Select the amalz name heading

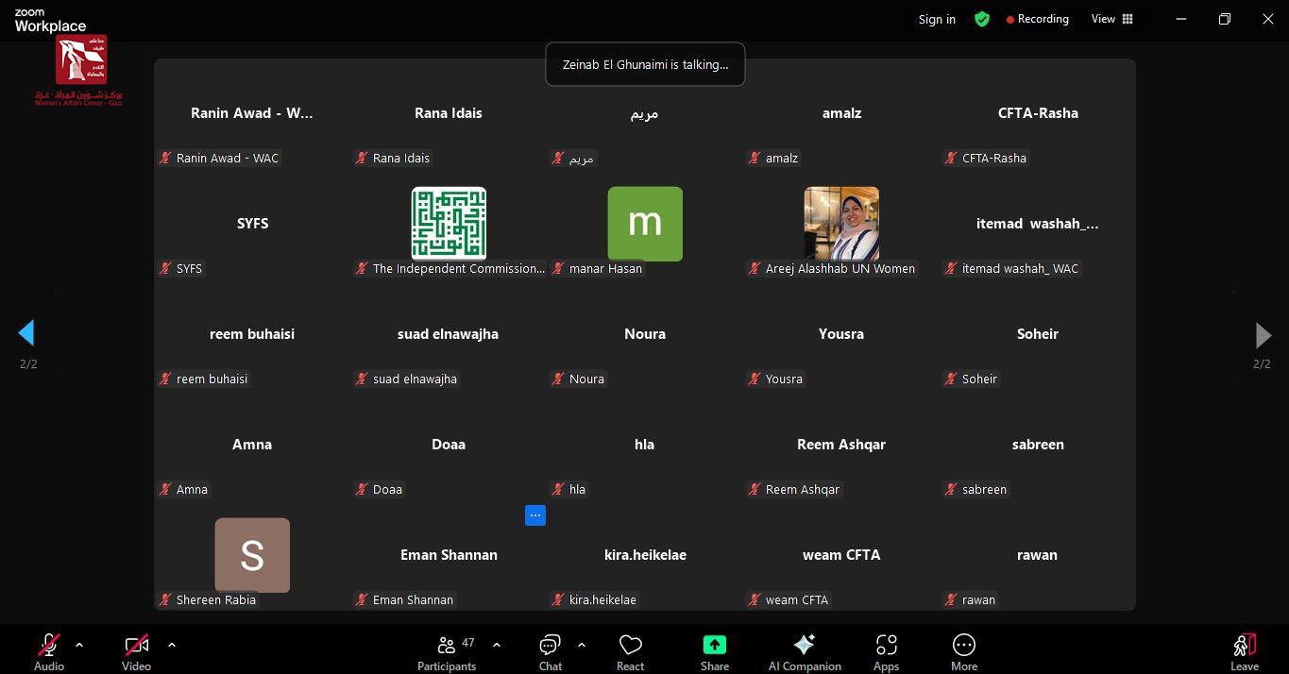click(x=841, y=113)
